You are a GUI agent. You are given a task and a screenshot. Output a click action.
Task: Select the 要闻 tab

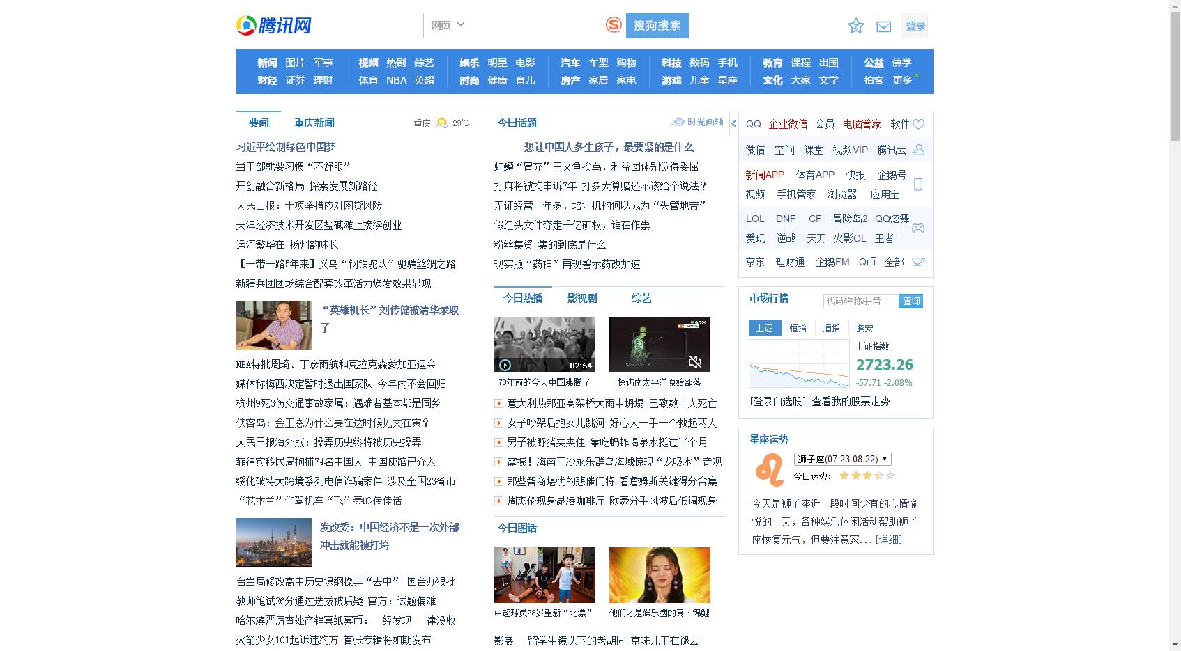tap(259, 123)
